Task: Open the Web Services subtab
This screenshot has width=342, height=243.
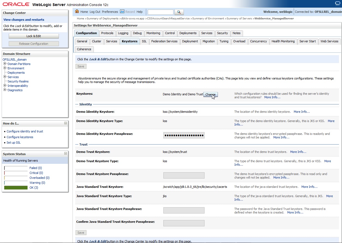Action: (x=329, y=41)
